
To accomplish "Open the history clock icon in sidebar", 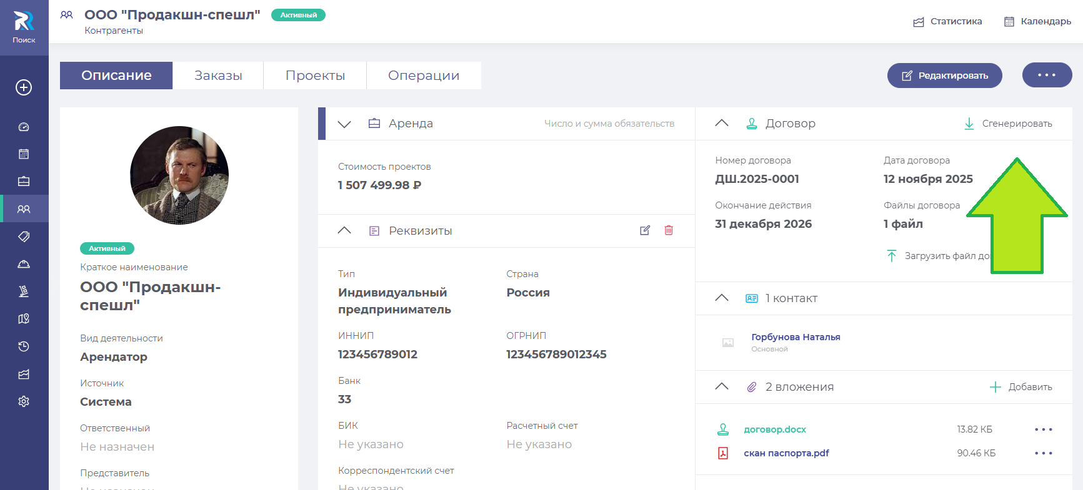I will tap(24, 346).
